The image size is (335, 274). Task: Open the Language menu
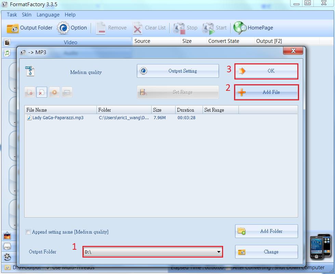point(48,15)
